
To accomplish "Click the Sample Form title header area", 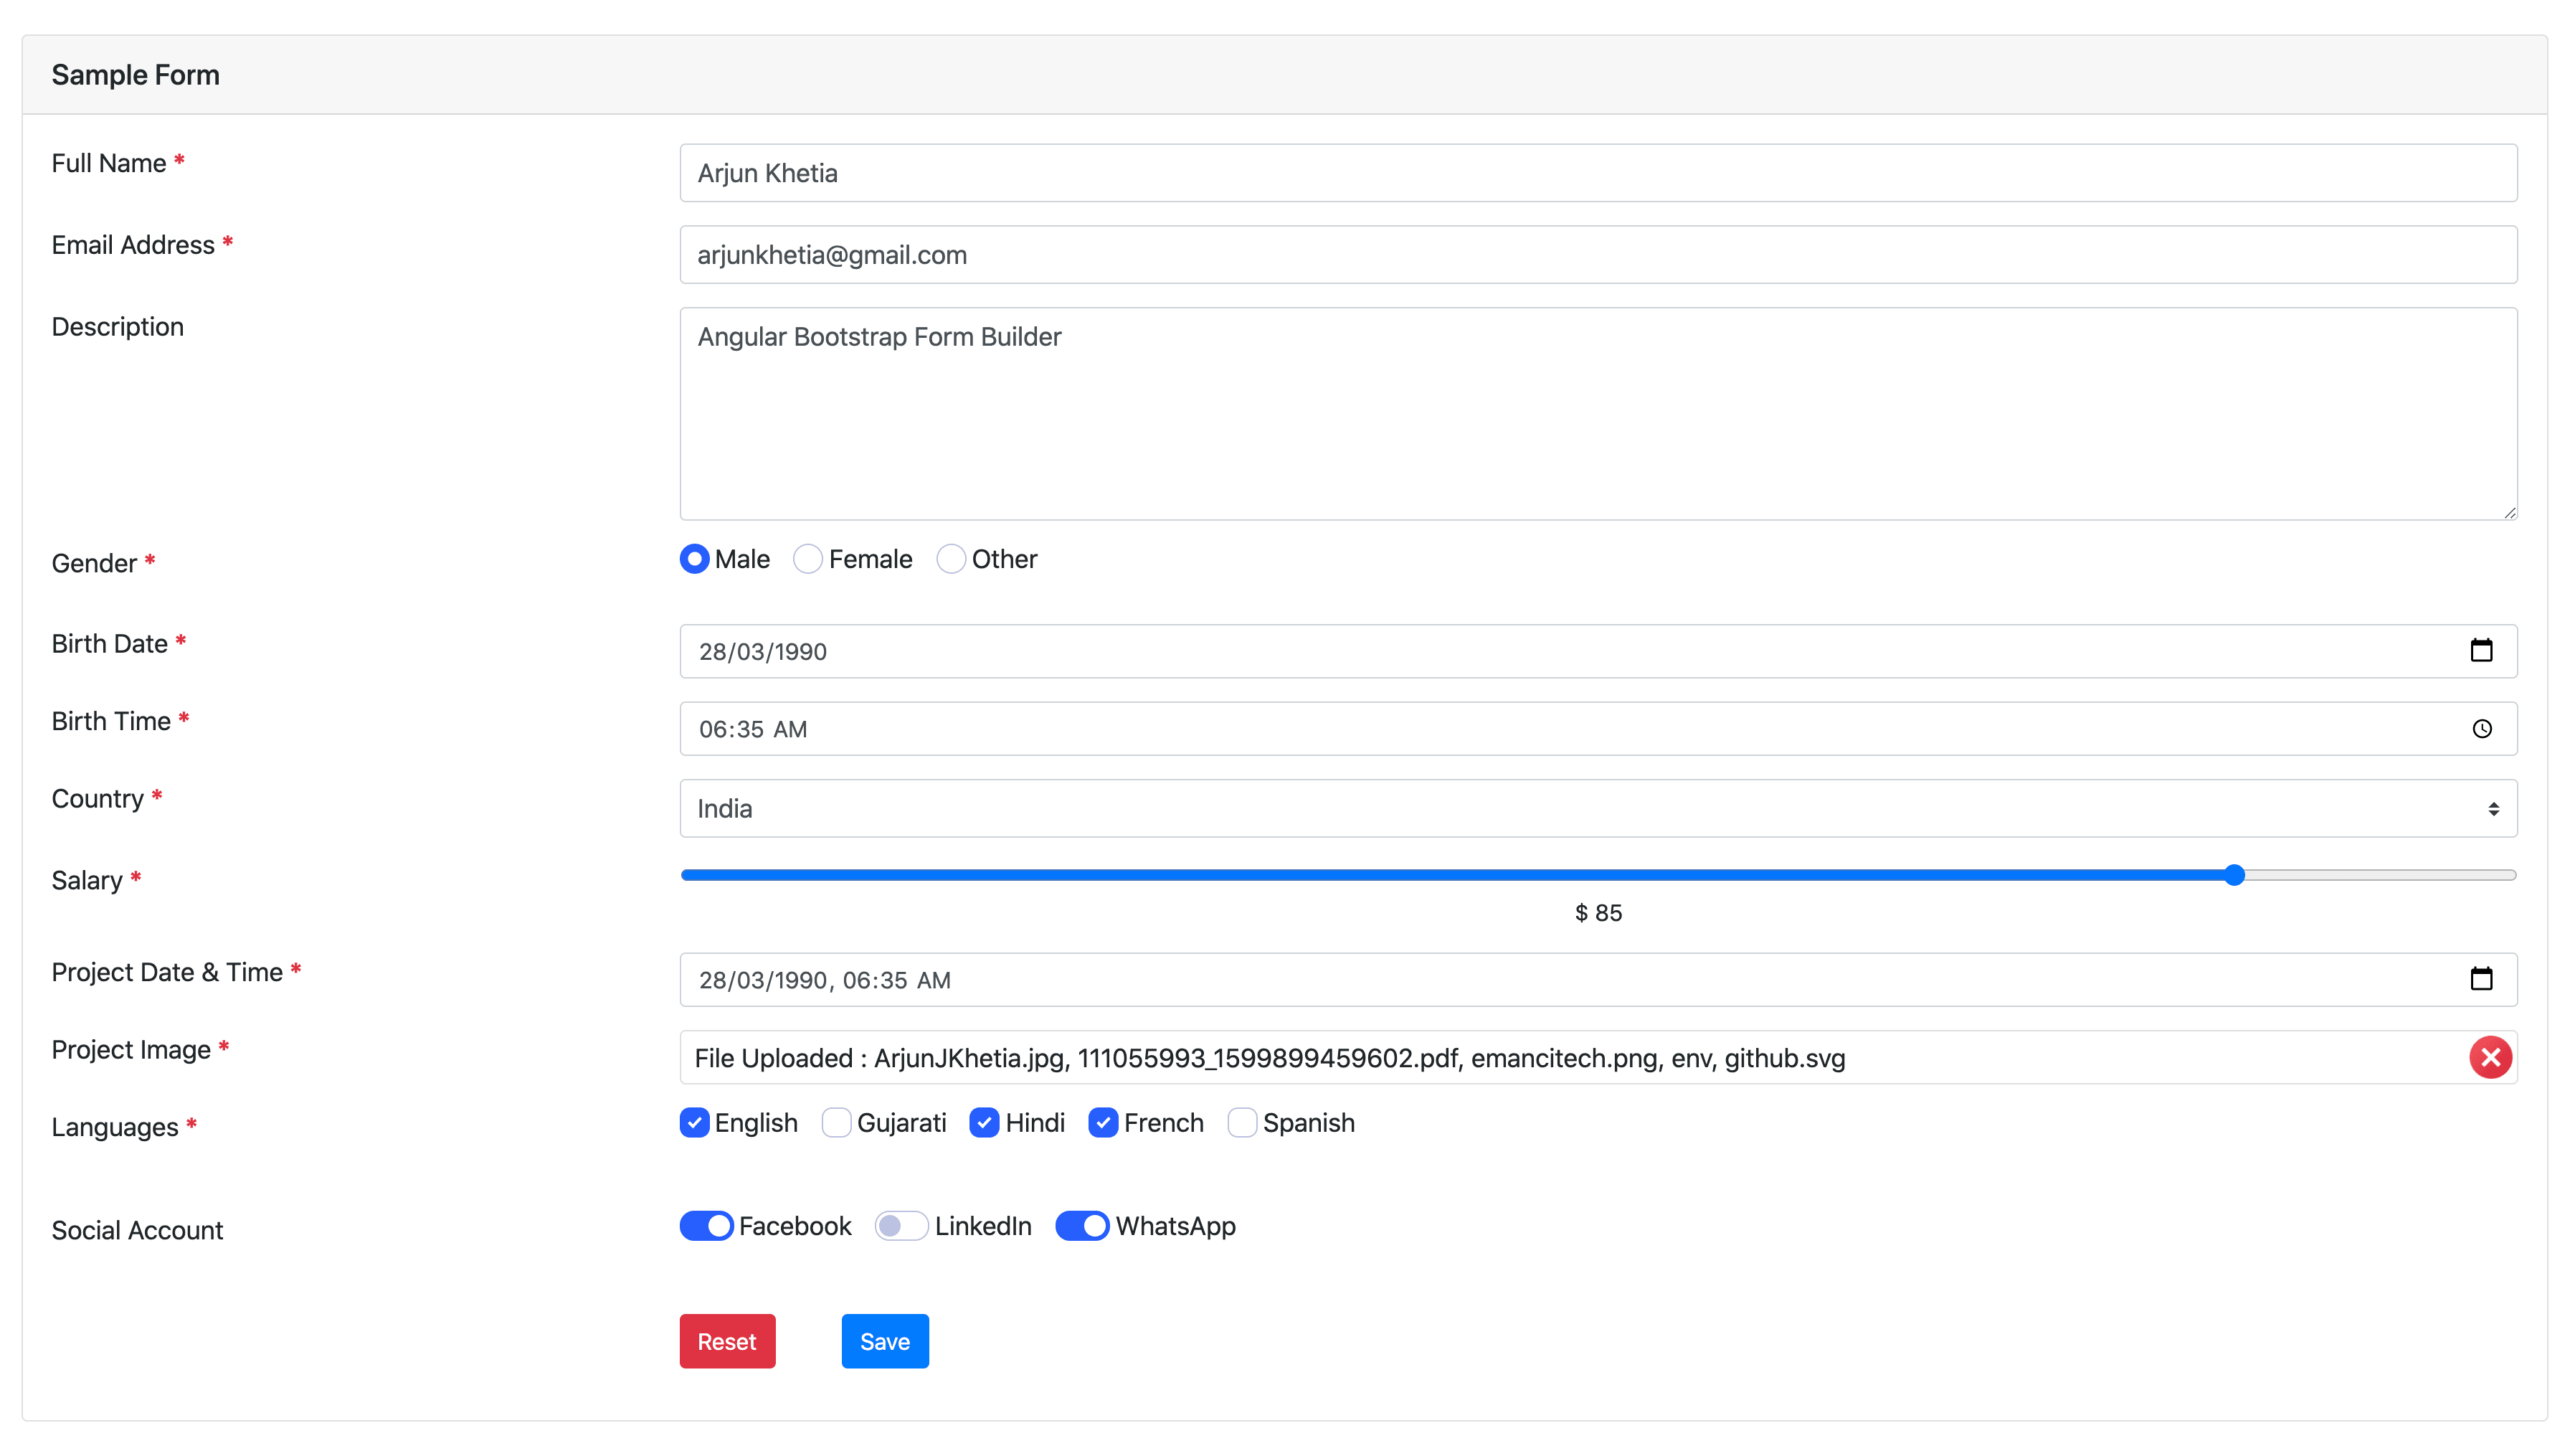I will tap(134, 74).
